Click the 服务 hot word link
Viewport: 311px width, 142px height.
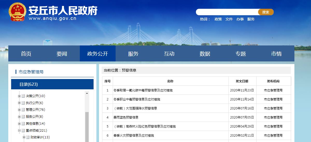pos(251,19)
